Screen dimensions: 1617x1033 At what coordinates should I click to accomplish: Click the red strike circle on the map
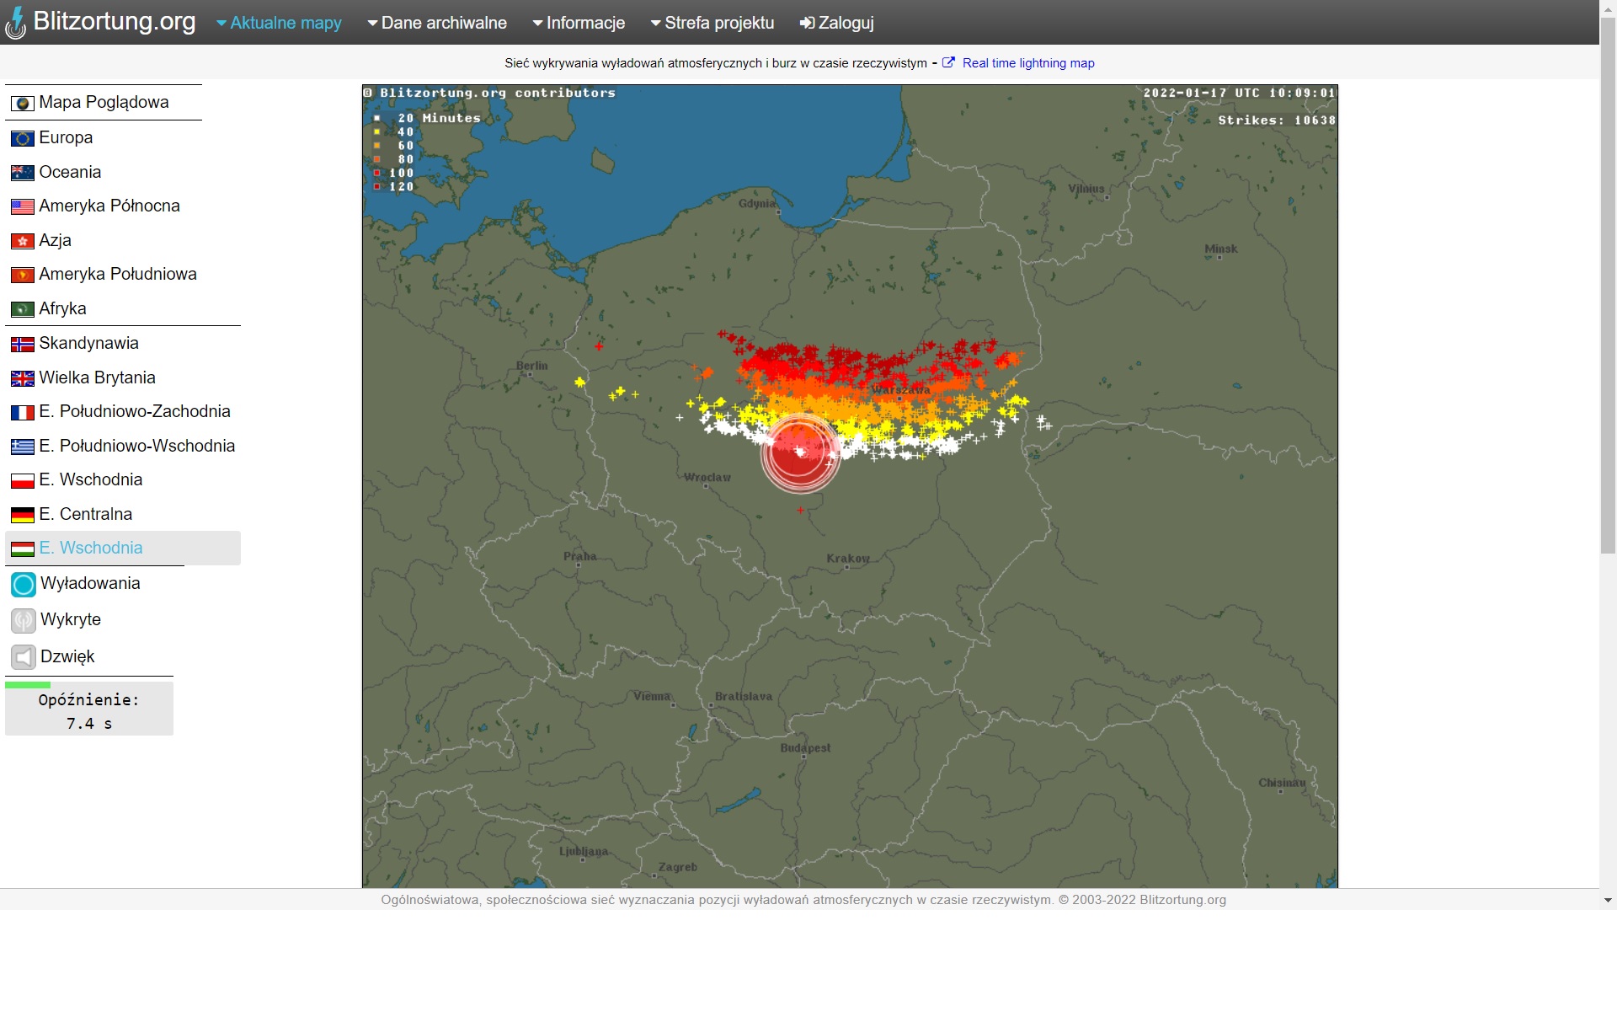799,453
